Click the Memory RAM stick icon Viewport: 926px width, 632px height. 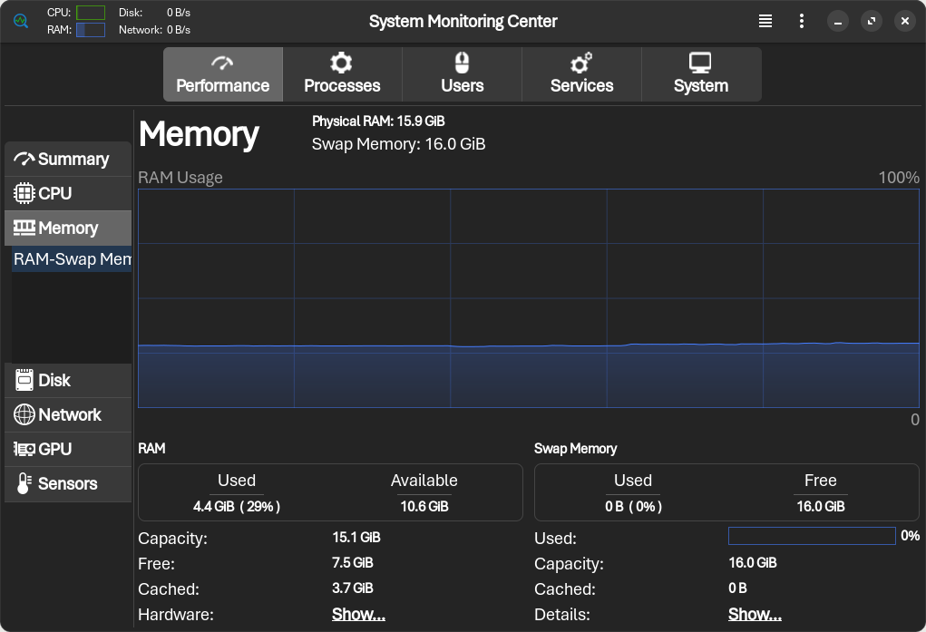24,228
